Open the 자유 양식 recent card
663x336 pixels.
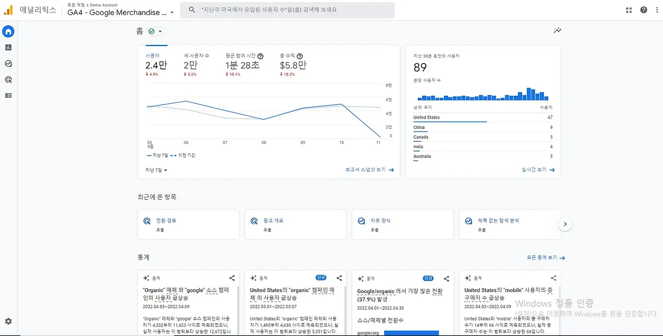[403, 224]
